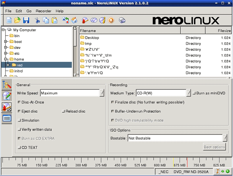Open the Help menu
Screen dimensions: 233x176
tap(59, 11)
